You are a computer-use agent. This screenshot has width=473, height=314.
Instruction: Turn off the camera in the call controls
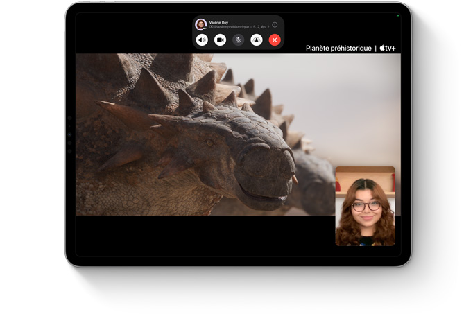pos(220,40)
